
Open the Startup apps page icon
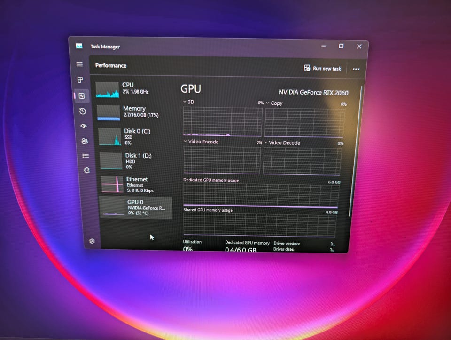(x=84, y=126)
